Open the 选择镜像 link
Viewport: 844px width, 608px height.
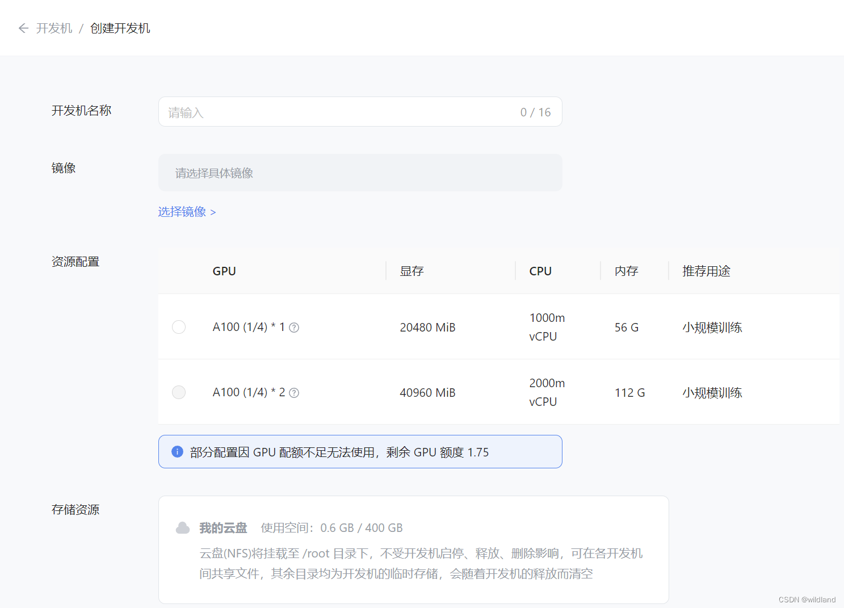(187, 212)
